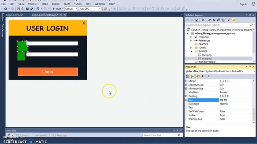Open the active documents list dropdown
The height and width of the screenshot is (144, 257).
(182, 15)
